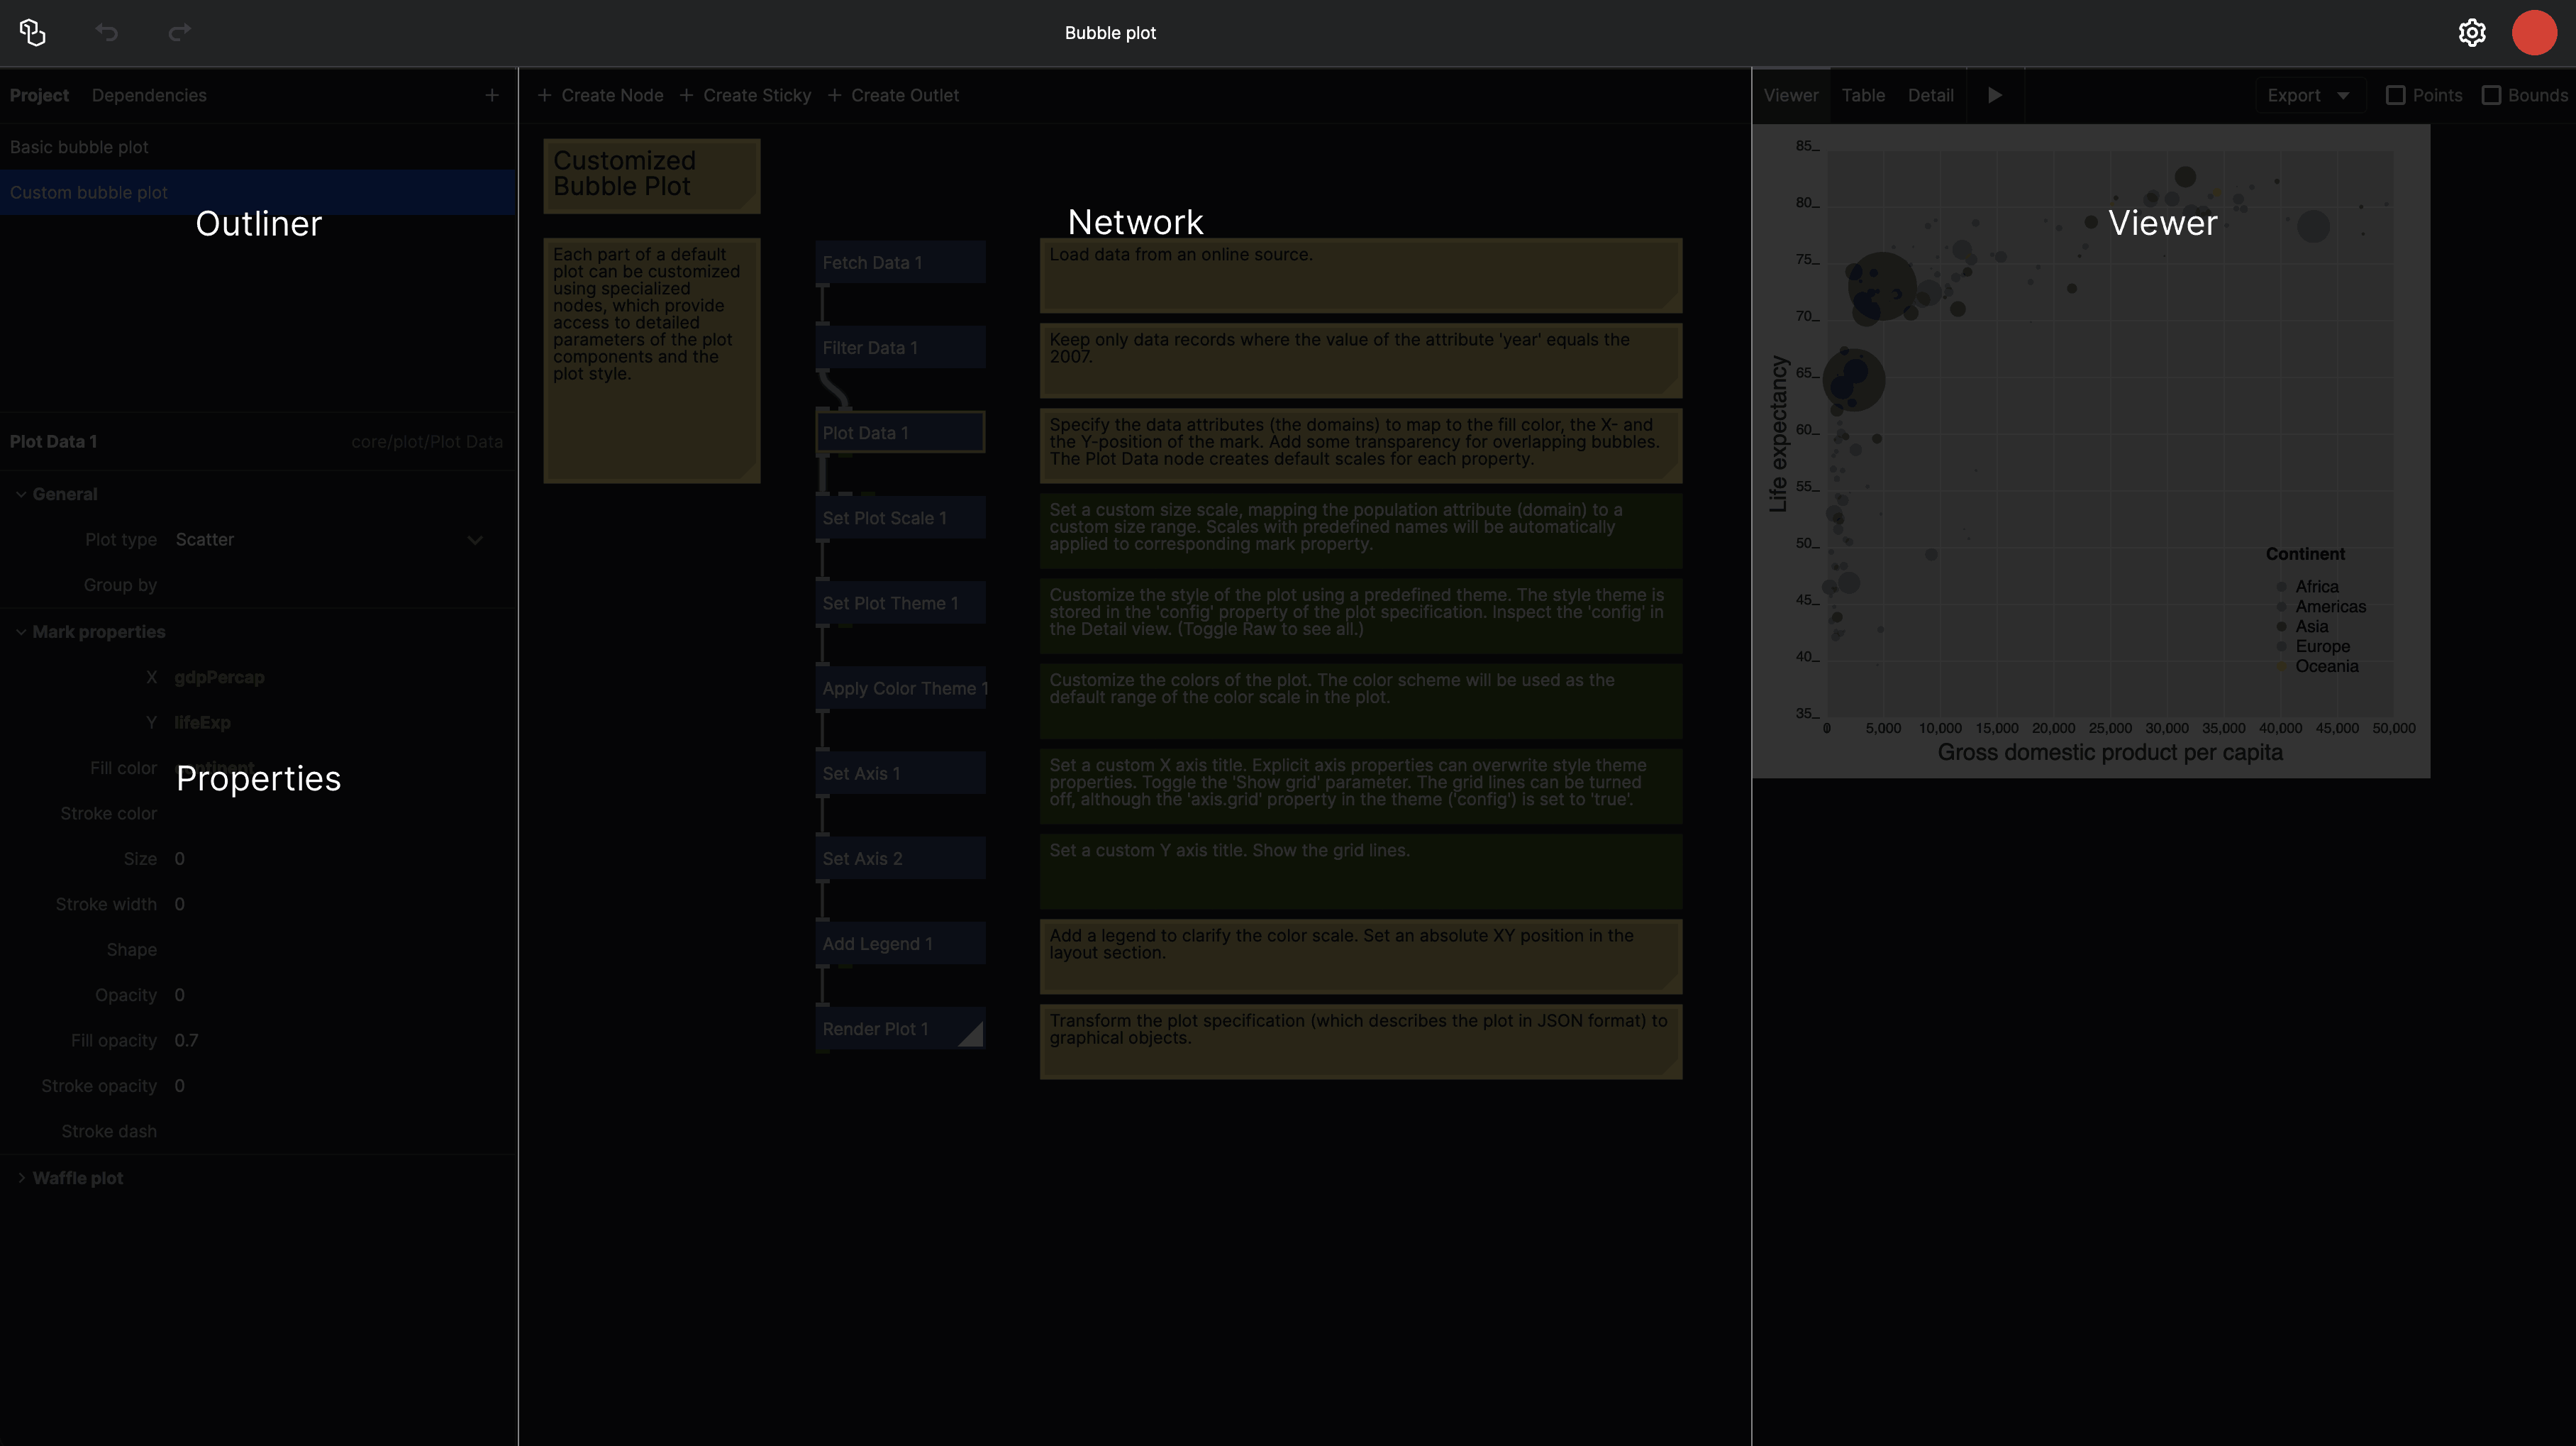The height and width of the screenshot is (1446, 2576).
Task: Click the app logo icon at top-left
Action: pyautogui.click(x=33, y=33)
